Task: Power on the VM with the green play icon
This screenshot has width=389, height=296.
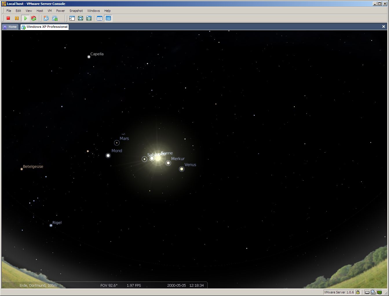Action: click(x=25, y=18)
